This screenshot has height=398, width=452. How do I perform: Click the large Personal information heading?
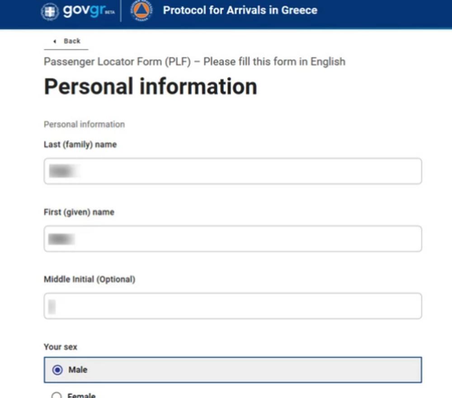(150, 86)
